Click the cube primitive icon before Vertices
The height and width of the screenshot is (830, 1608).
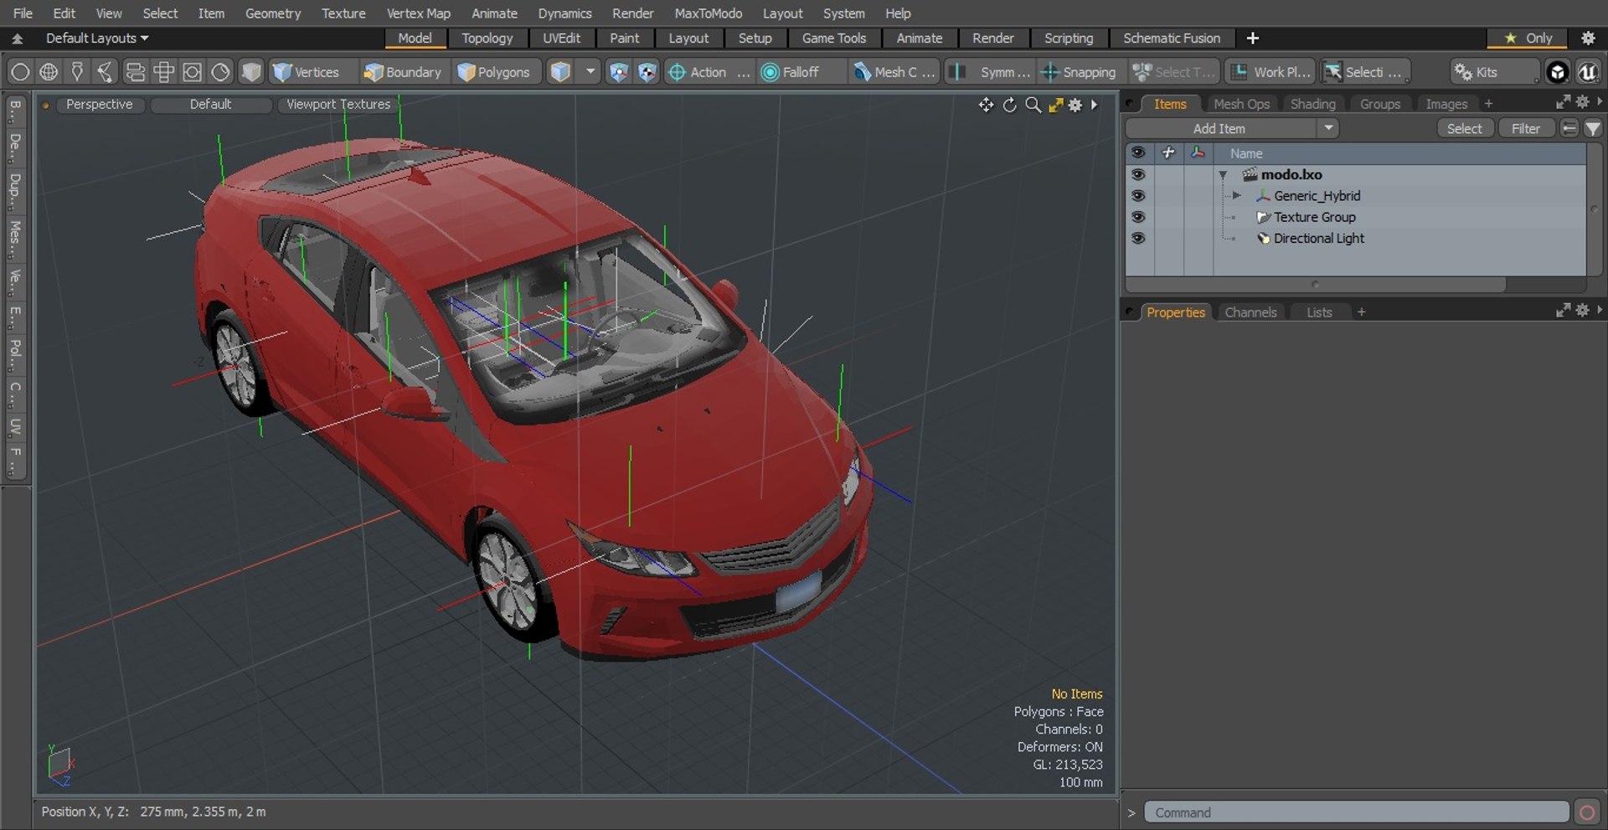(x=251, y=72)
